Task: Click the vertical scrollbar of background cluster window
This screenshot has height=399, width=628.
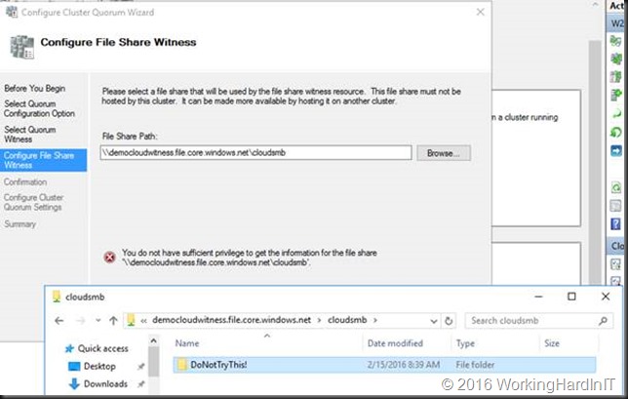Action: (x=596, y=162)
